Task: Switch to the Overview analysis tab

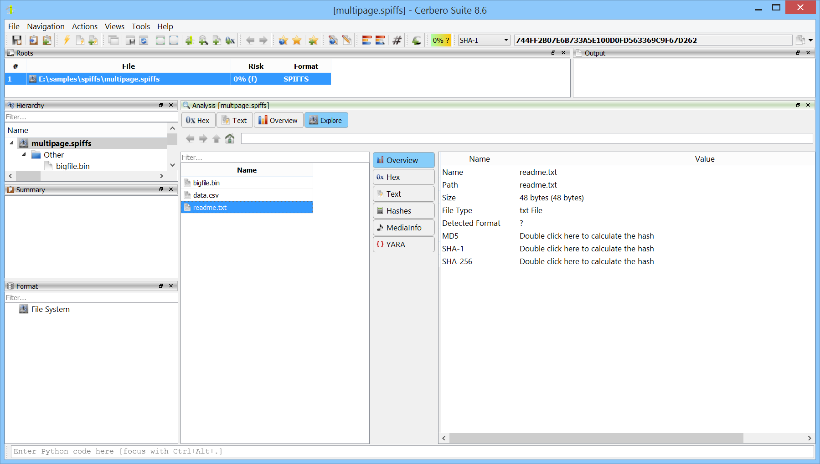Action: pos(278,120)
